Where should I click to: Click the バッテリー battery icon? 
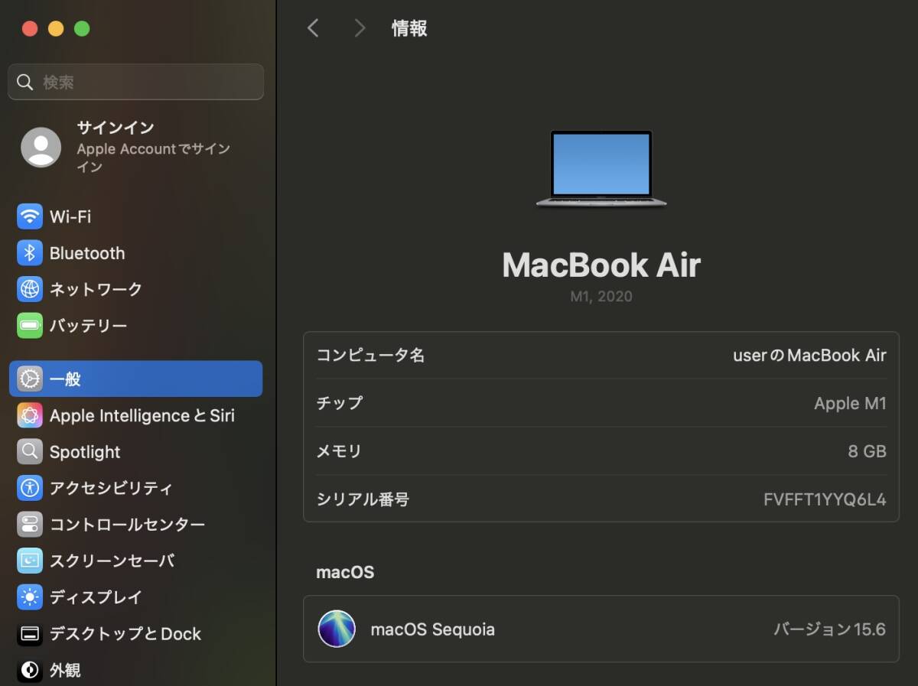tap(30, 326)
